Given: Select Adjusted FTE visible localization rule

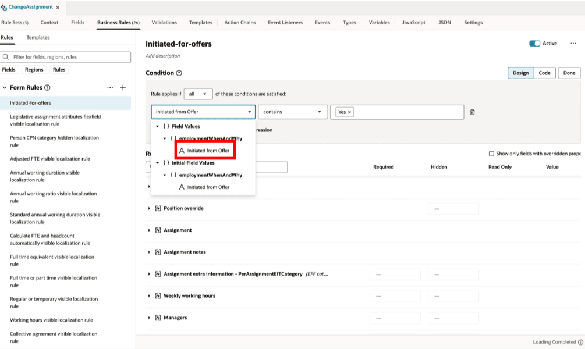Looking at the screenshot, I should [x=50, y=159].
